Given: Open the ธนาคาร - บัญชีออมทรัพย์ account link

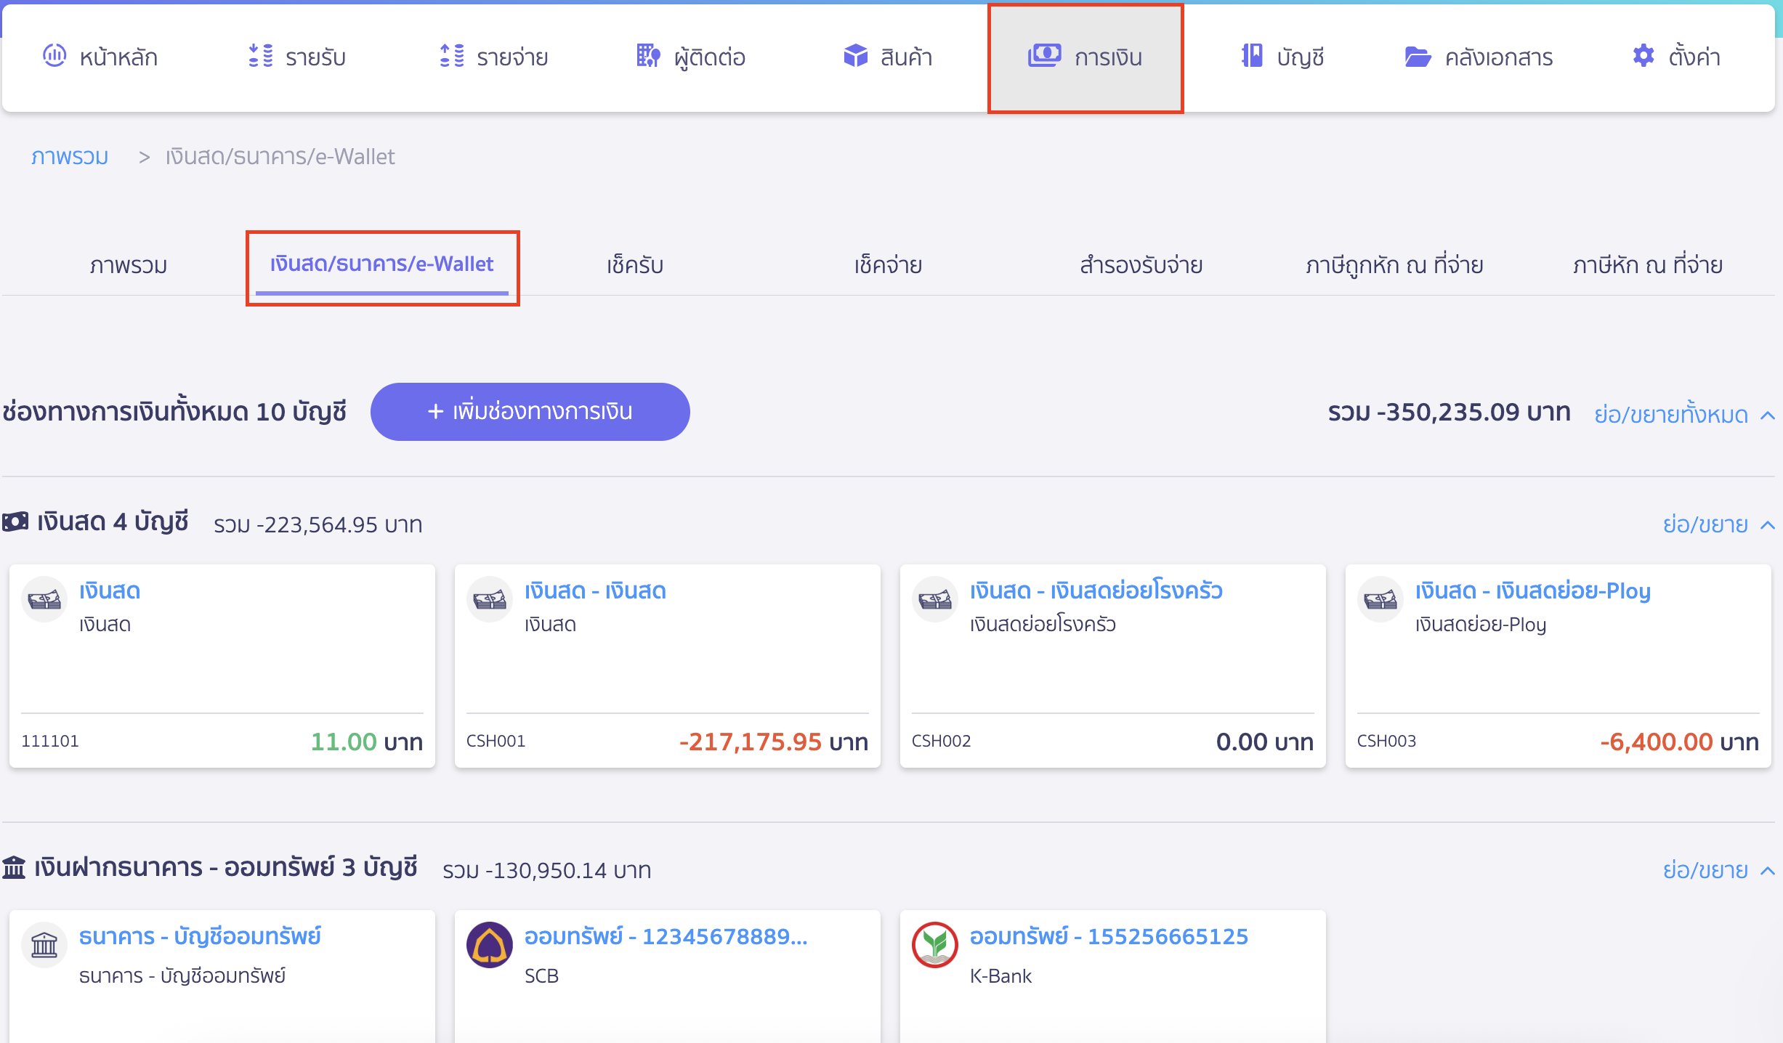Looking at the screenshot, I should click(x=200, y=936).
